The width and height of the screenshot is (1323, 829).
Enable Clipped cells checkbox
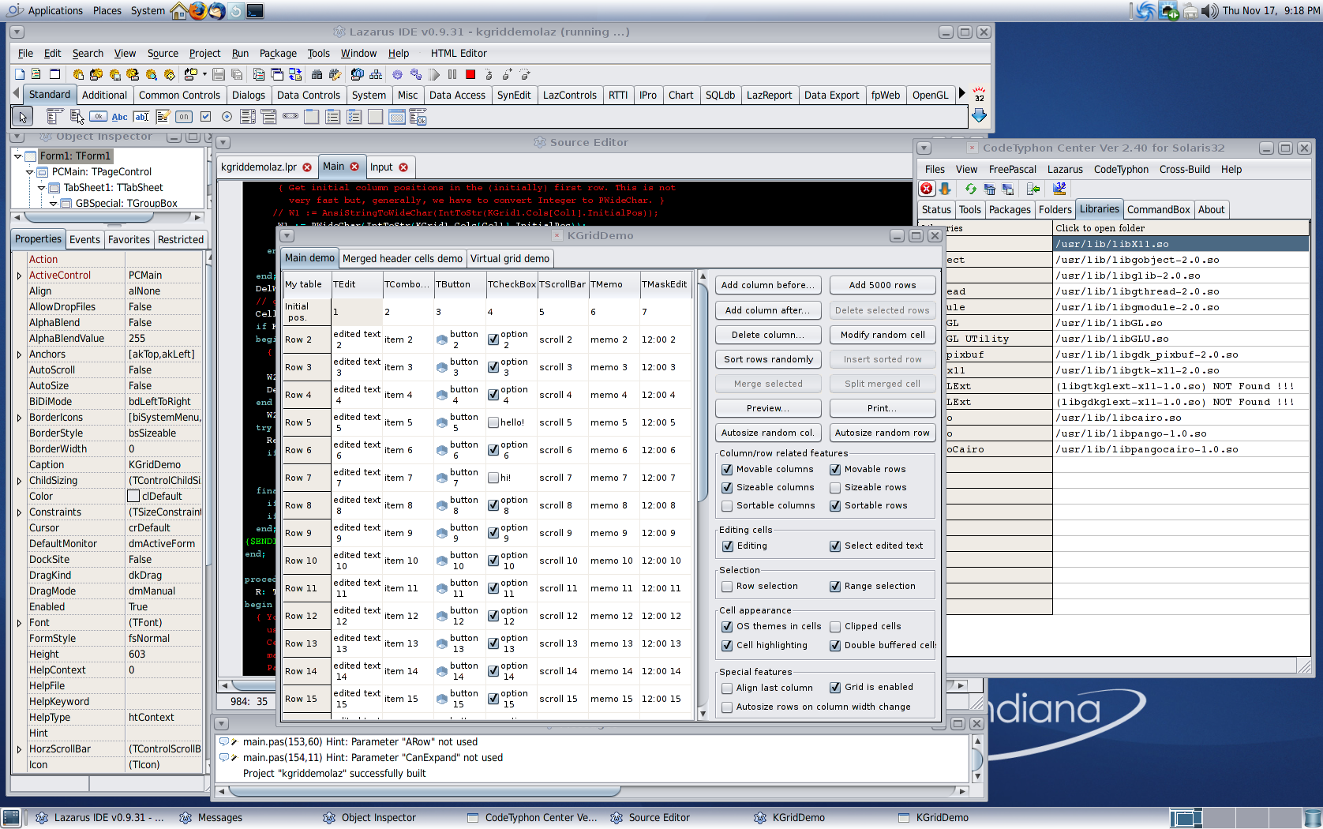click(x=835, y=626)
